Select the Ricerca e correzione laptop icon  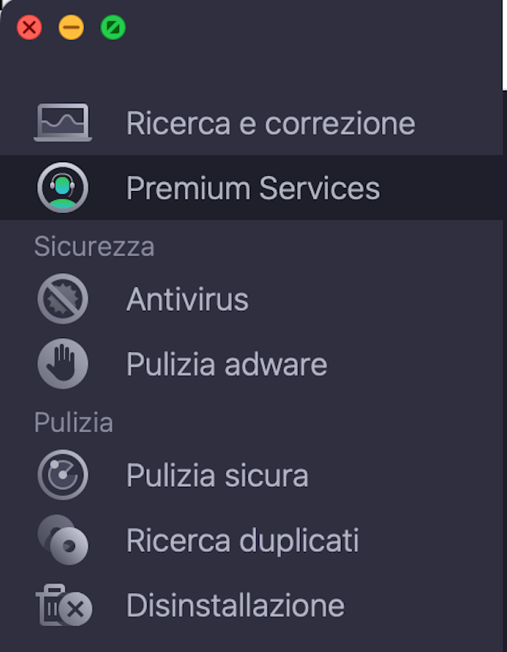(63, 122)
